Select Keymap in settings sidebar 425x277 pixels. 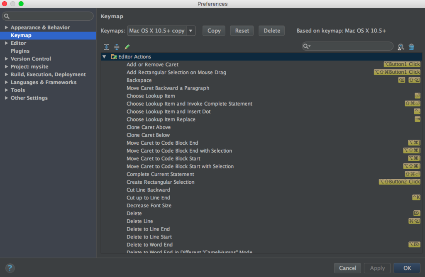tap(48, 36)
